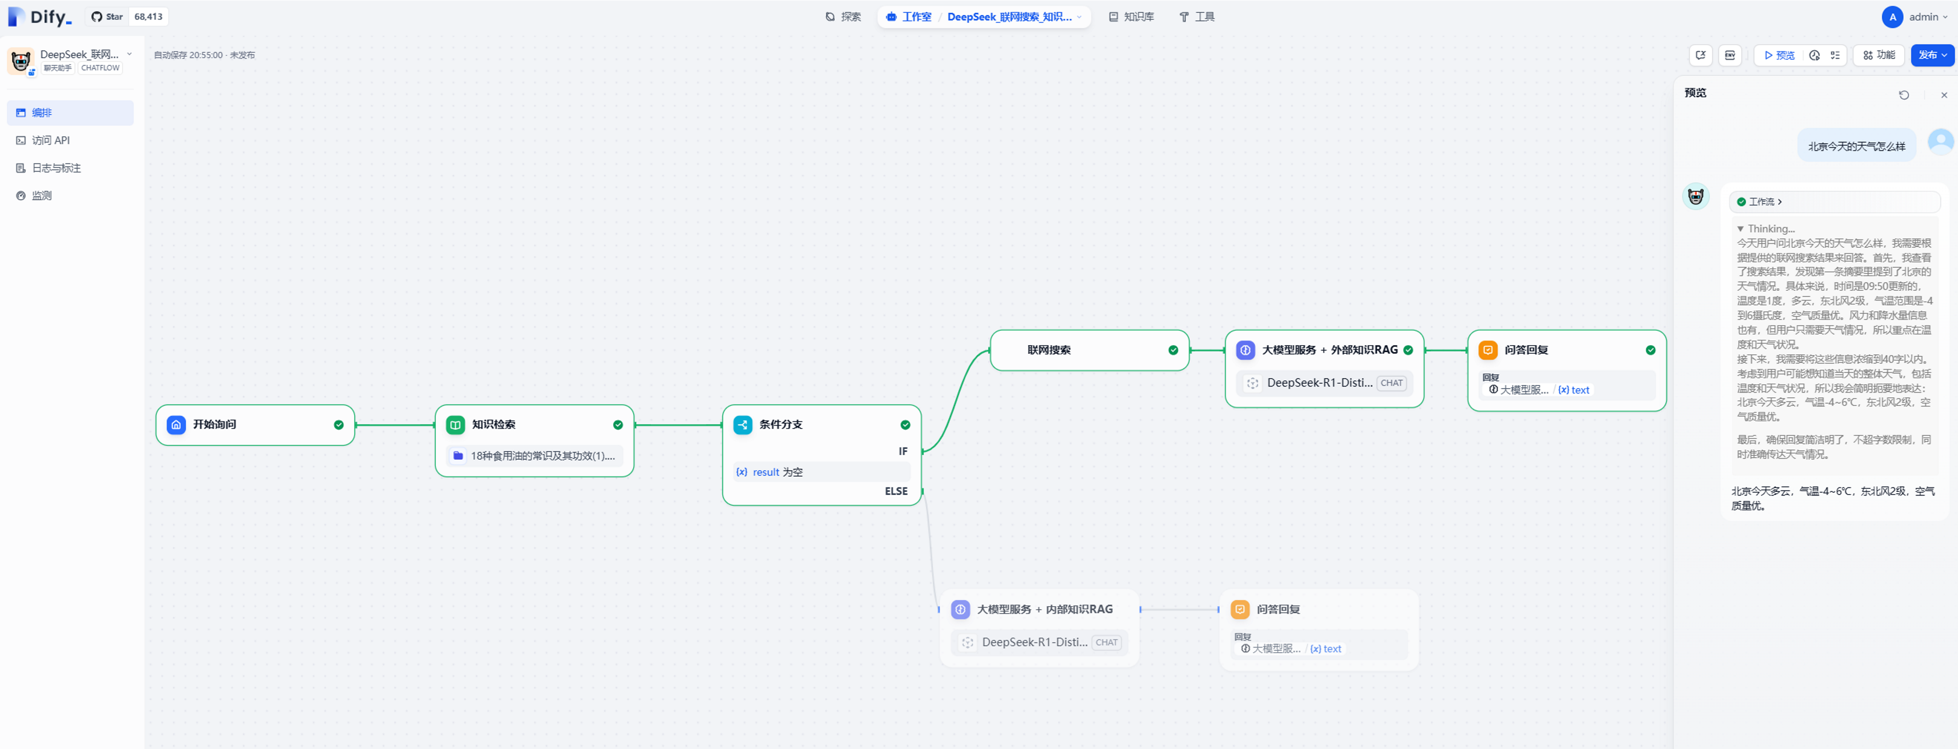Click the green check on 开始询问 node
This screenshot has height=749, width=1958.
(339, 424)
